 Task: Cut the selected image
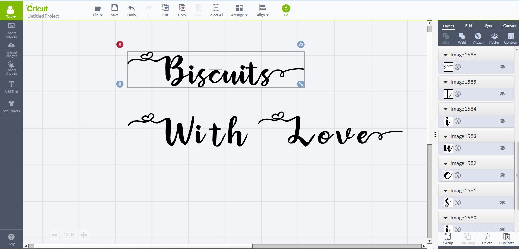point(165,10)
